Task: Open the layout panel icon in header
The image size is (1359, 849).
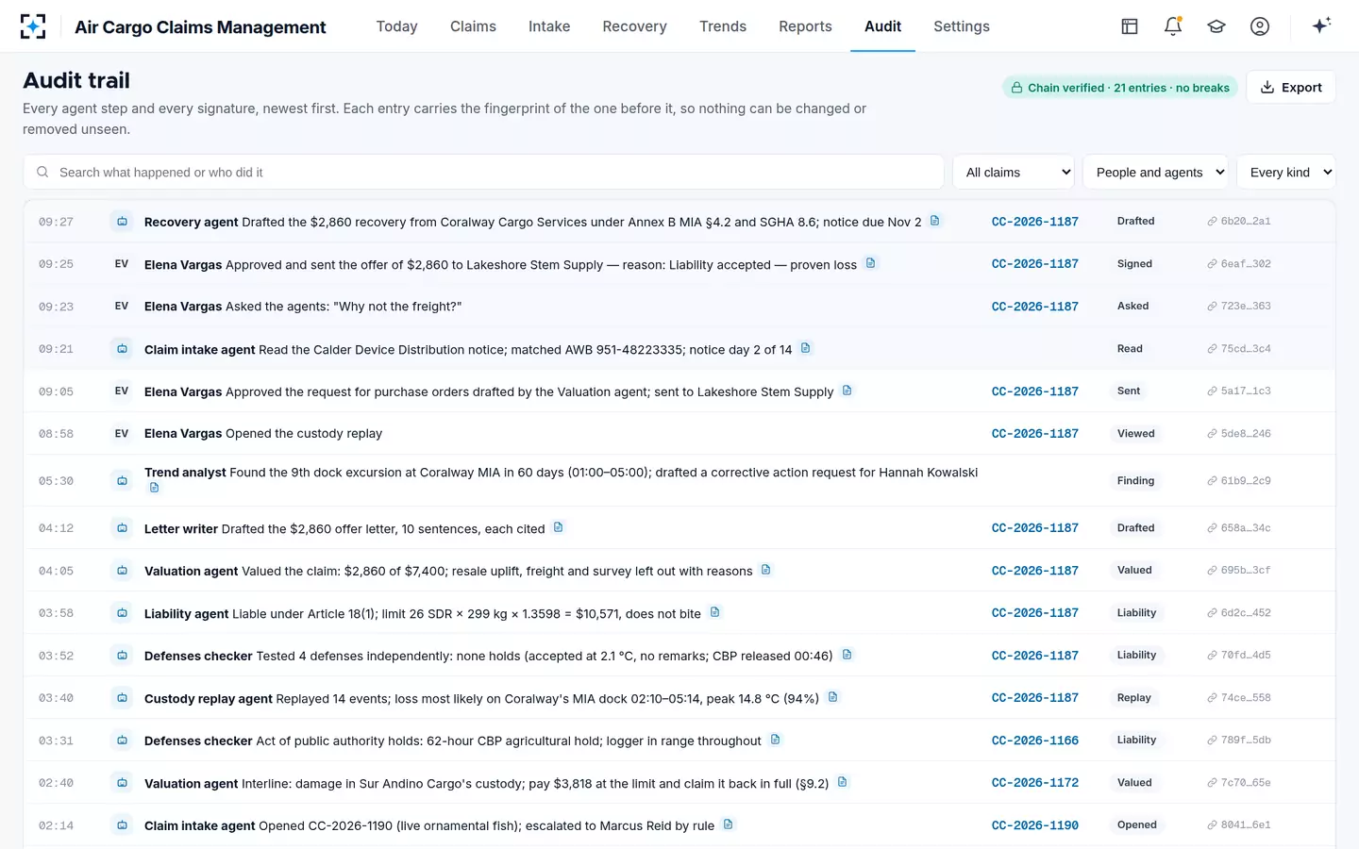Action: pos(1130,26)
